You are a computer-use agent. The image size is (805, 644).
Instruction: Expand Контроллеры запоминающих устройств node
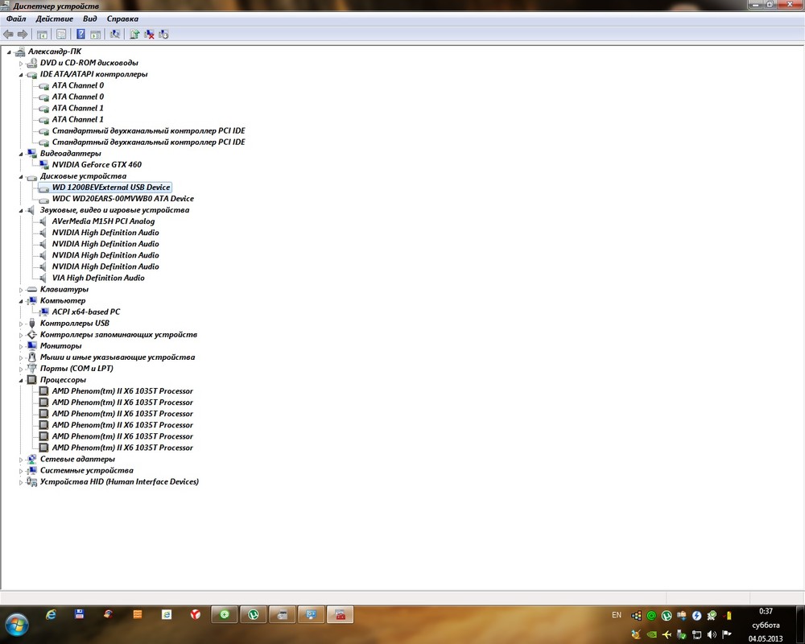pos(21,335)
